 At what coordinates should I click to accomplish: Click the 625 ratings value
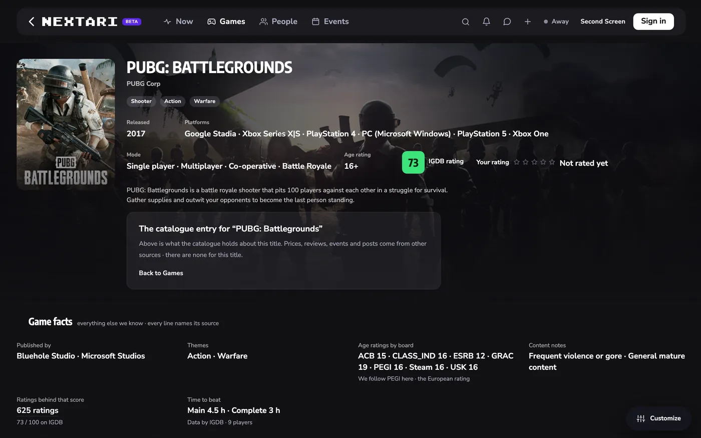point(38,410)
